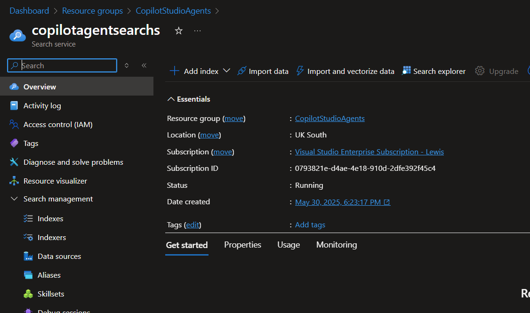Star copilotagentsearchs as a favorite

(x=178, y=30)
